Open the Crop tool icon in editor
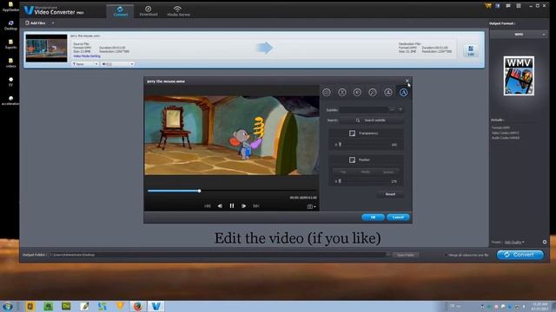This screenshot has width=556, height=312. pyautogui.click(x=341, y=93)
